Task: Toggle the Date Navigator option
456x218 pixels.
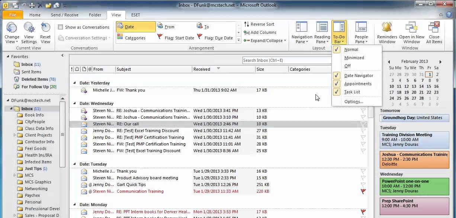Action: pos(359,76)
